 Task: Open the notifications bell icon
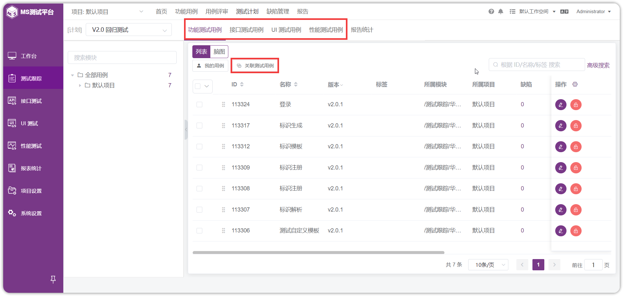pos(501,12)
